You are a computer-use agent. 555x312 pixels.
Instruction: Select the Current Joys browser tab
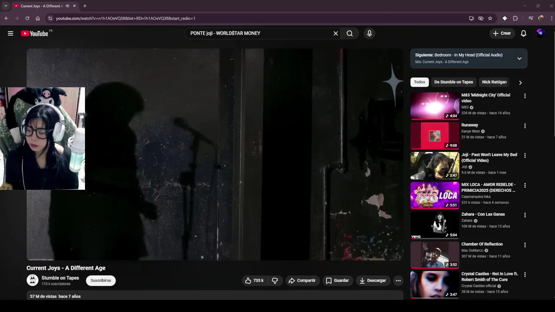pyautogui.click(x=42, y=6)
